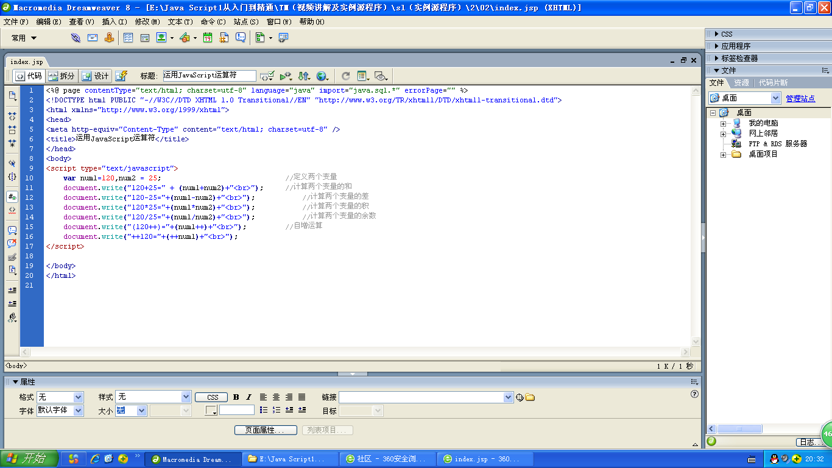Click the balance braces icon
Viewport: 832px width, 468px height.
click(x=12, y=177)
